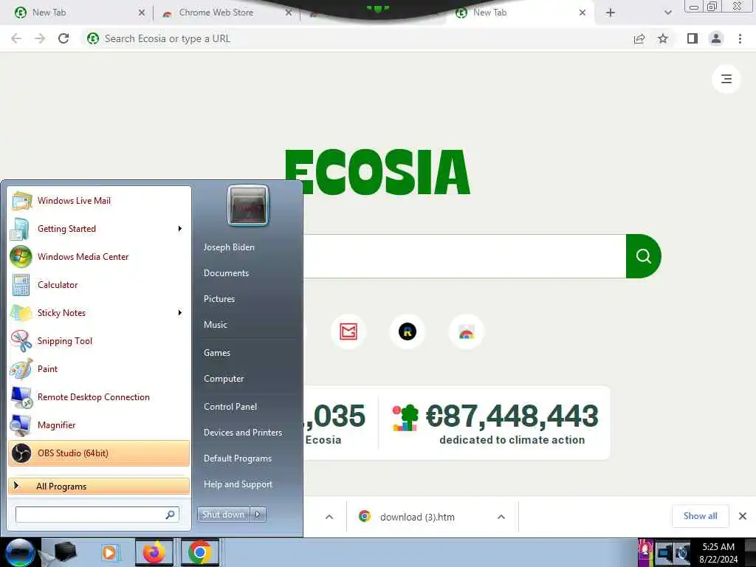Launch the Calculator app

click(99, 284)
